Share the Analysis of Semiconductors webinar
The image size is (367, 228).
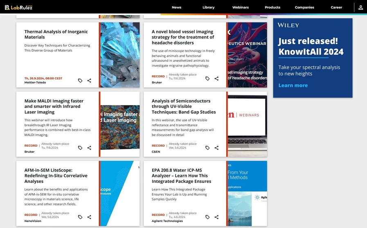point(216,148)
